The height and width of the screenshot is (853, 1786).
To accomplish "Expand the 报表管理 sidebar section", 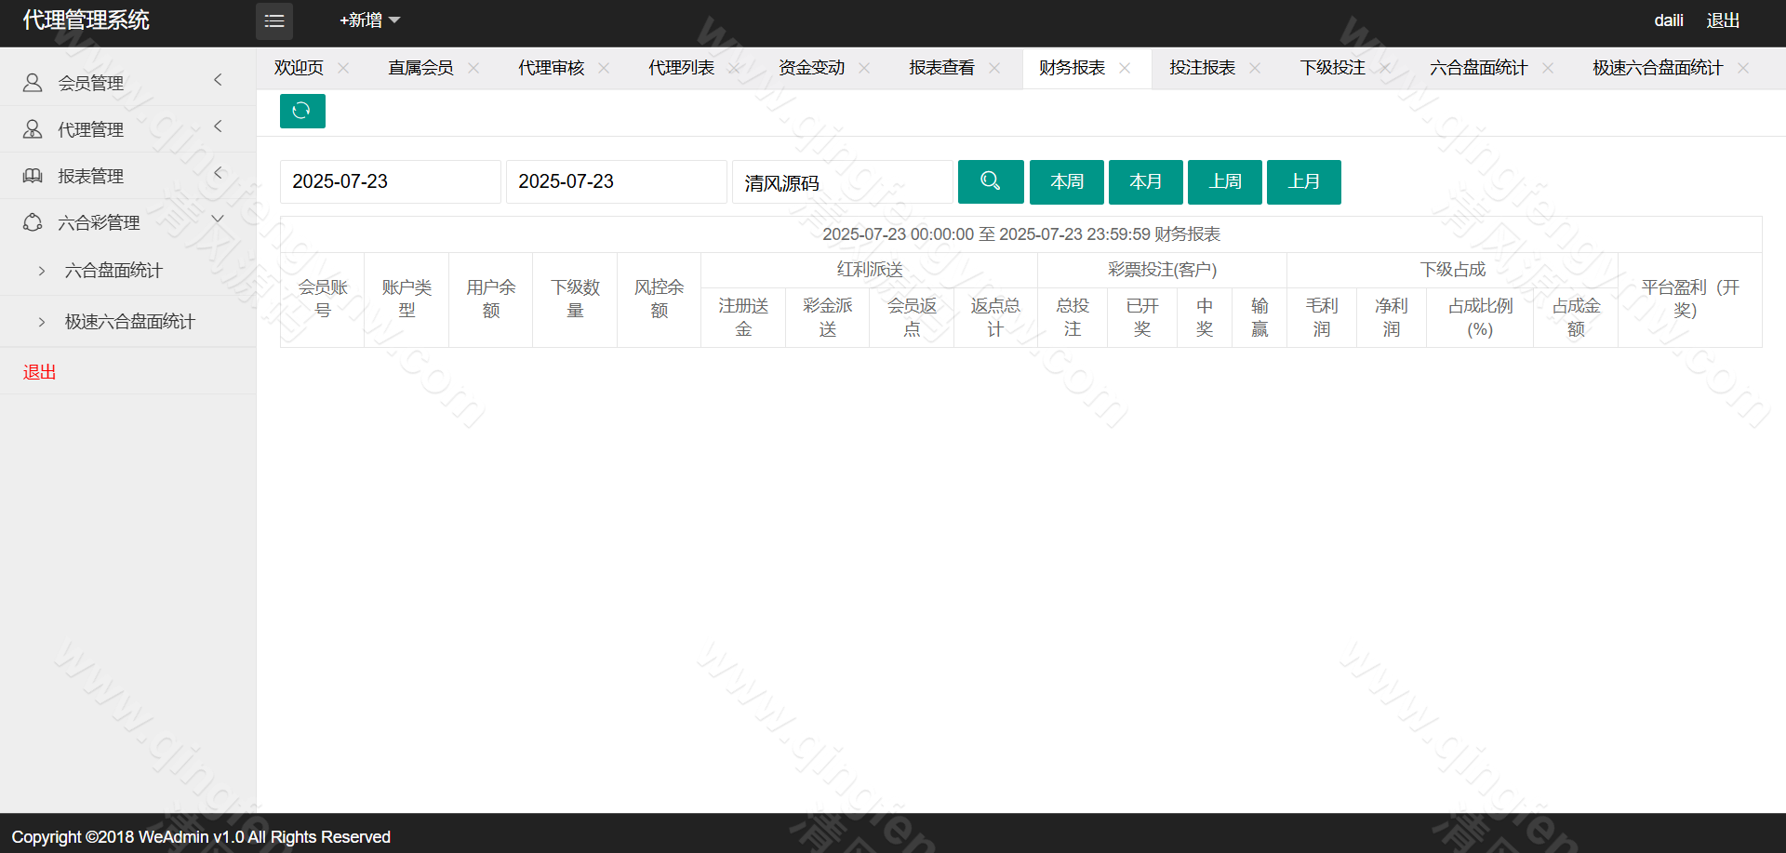I will pos(127,176).
